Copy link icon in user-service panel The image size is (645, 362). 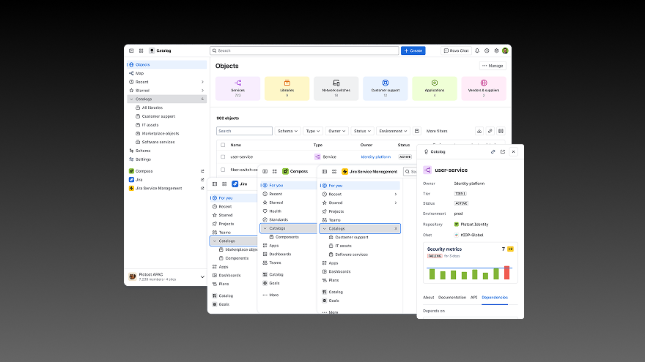493,151
